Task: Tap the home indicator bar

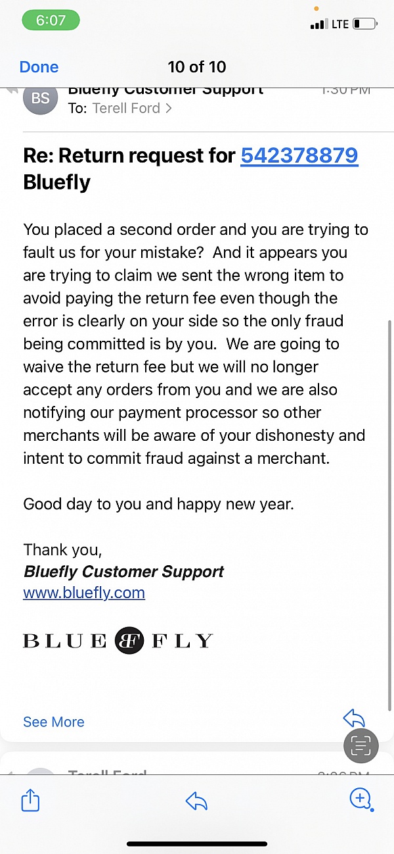Action: [197, 843]
